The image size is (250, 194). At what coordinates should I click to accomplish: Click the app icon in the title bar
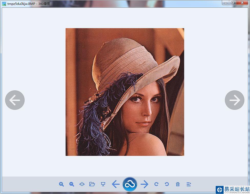pos(4,4)
